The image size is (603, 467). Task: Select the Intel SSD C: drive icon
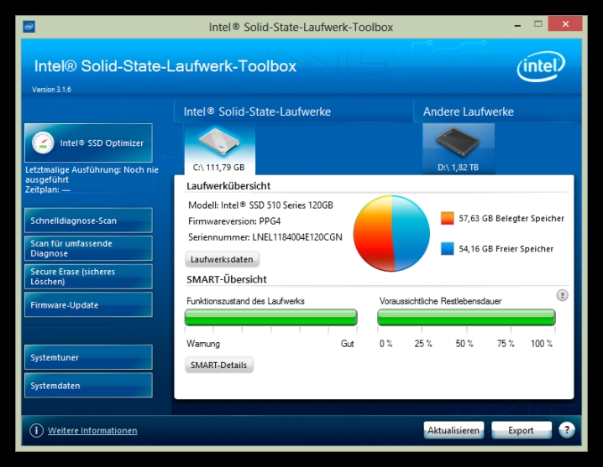click(x=218, y=143)
